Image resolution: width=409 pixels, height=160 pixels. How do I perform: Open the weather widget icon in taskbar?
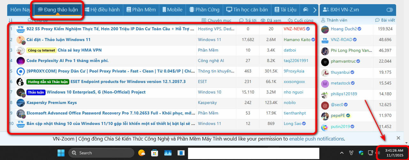point(141,153)
